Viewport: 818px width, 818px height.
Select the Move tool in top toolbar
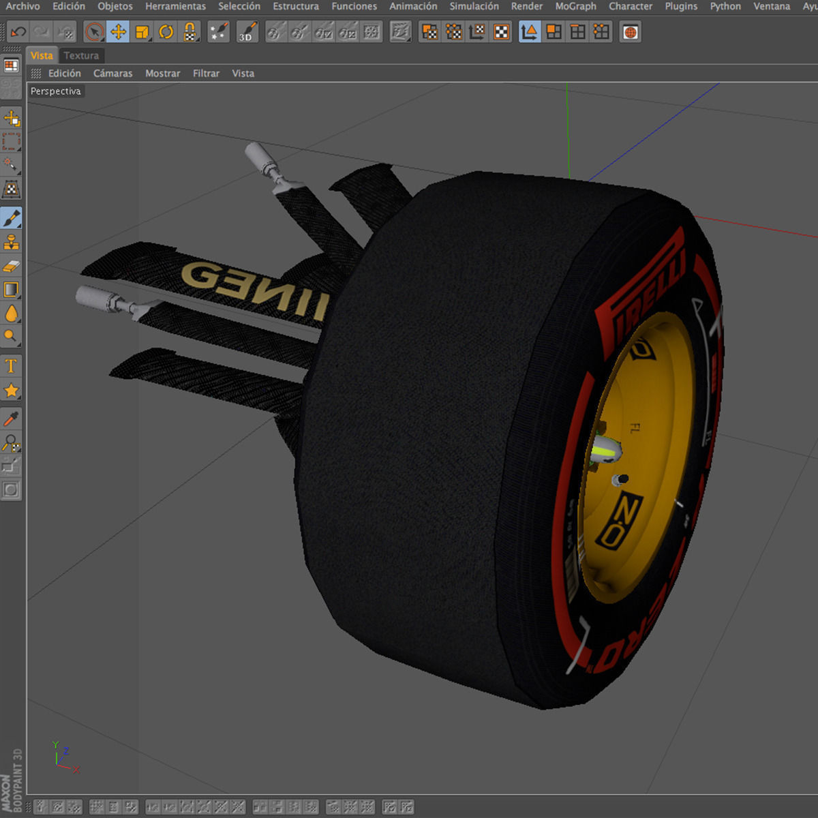pos(118,31)
